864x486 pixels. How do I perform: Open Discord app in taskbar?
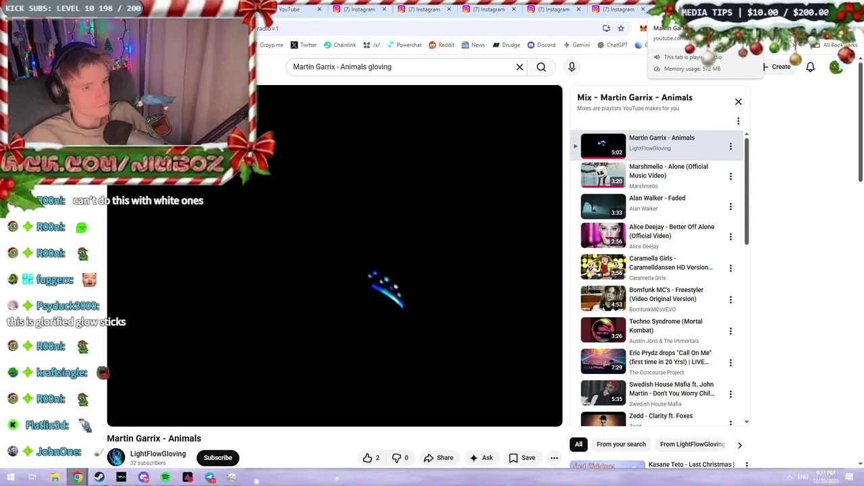point(144,477)
